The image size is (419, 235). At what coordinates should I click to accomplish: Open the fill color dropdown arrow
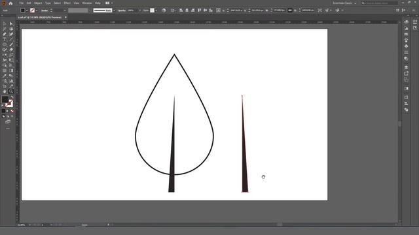(x=27, y=10)
